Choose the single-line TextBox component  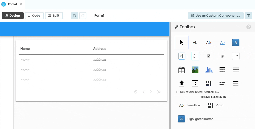click(182, 56)
